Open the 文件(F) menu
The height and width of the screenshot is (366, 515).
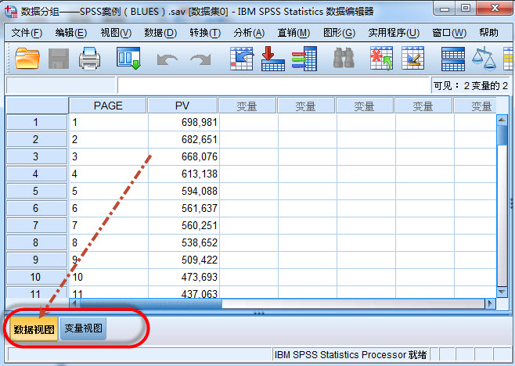(x=27, y=33)
